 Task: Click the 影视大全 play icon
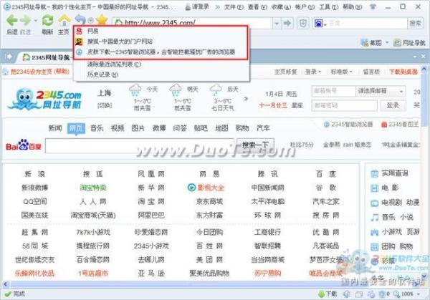pos(191,188)
